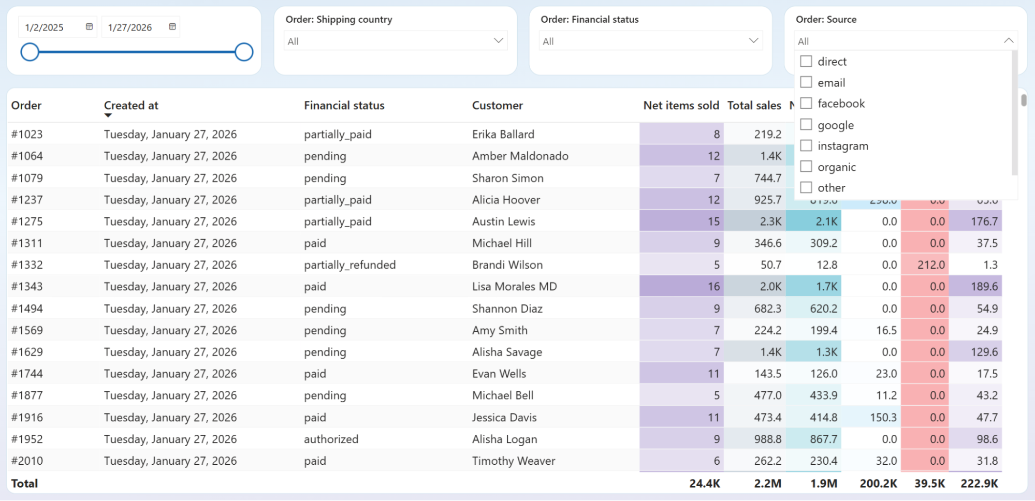Check the organic source checkbox
1035x501 pixels.
[x=806, y=167]
